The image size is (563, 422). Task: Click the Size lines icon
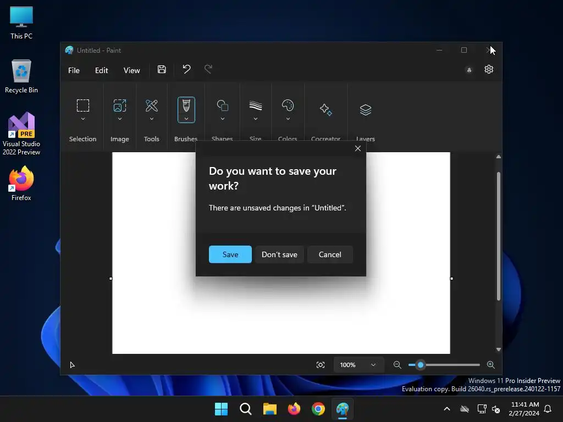click(x=256, y=105)
